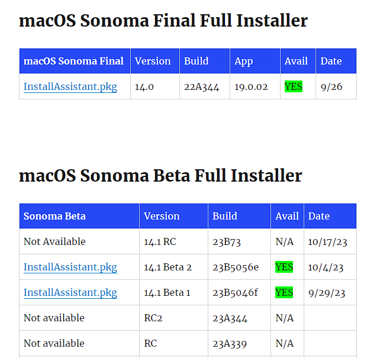Open the Sonoma Final InstallAssistant.pkg link

click(70, 86)
